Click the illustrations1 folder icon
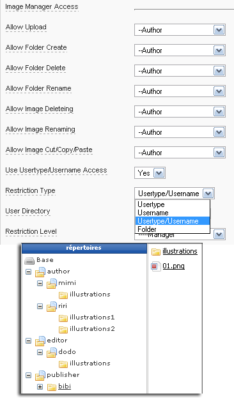This screenshot has height=398, width=234. coord(63,318)
